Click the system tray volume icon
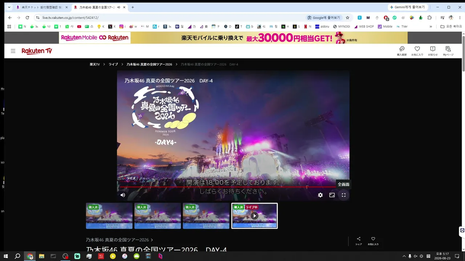 coord(416,256)
